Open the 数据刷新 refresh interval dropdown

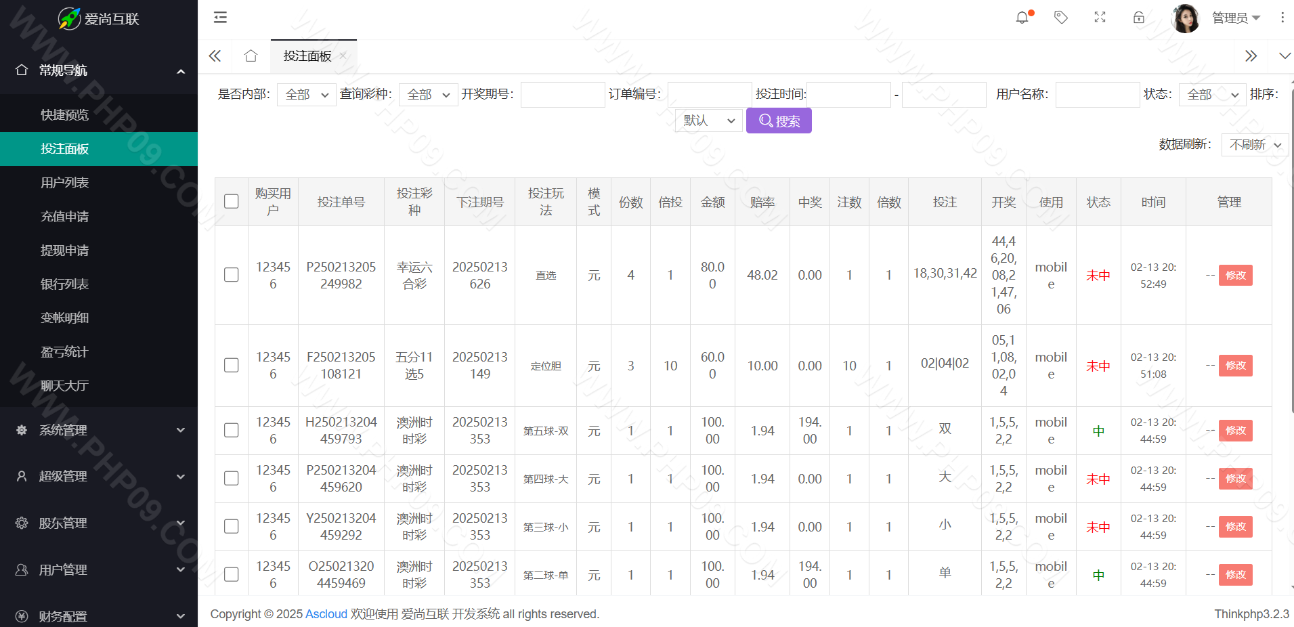click(1255, 145)
